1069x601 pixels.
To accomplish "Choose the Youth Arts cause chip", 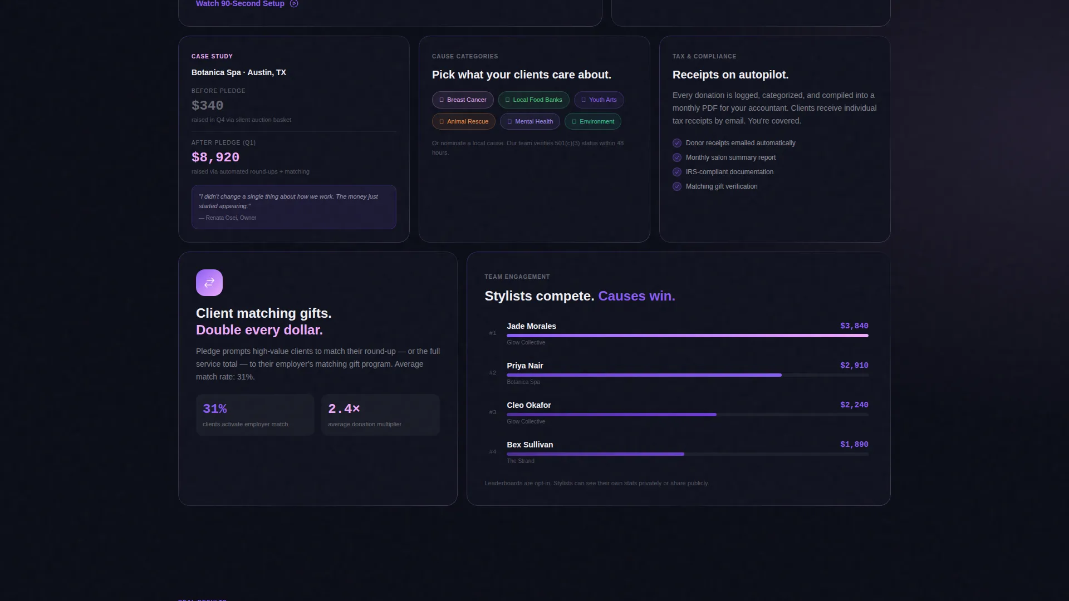I will (599, 100).
